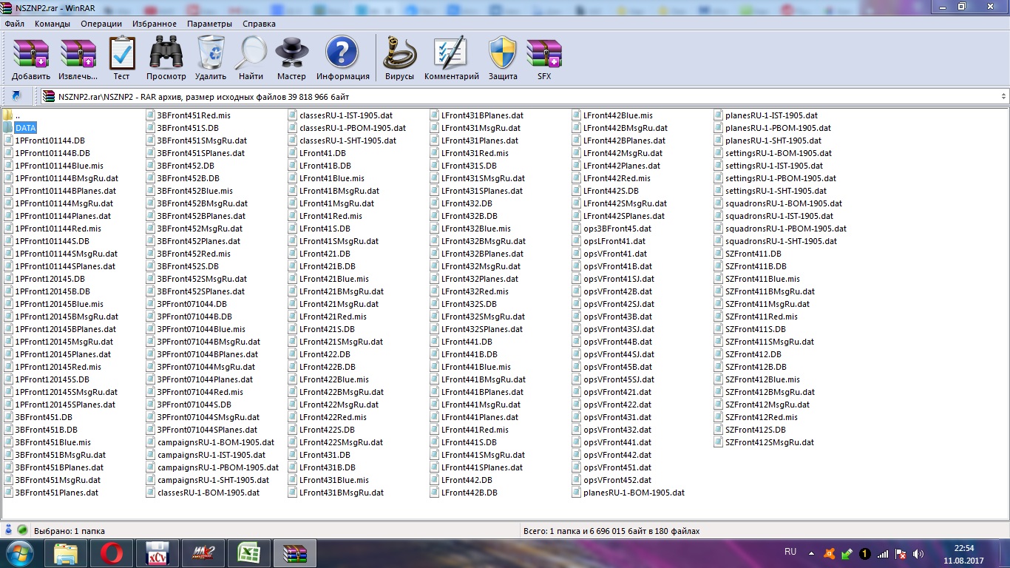Open the IL-2 game taskbar icon
This screenshot has height=568, width=1010.
pyautogui.click(x=203, y=553)
